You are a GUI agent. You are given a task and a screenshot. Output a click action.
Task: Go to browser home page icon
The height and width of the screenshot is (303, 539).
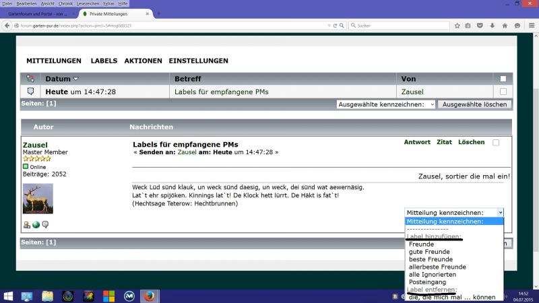coord(504,26)
